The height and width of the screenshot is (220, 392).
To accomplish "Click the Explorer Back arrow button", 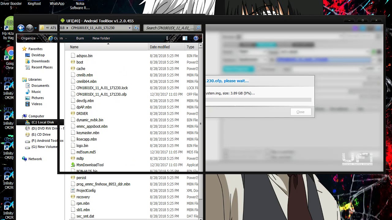I will 21,28.
